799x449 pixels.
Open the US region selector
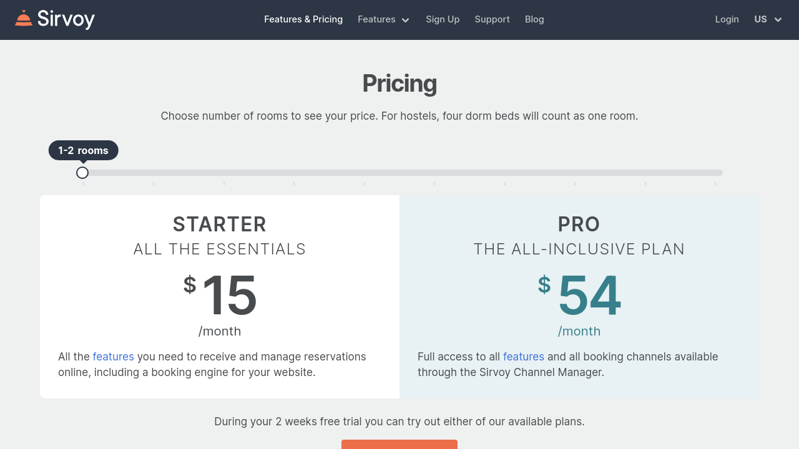760,19
